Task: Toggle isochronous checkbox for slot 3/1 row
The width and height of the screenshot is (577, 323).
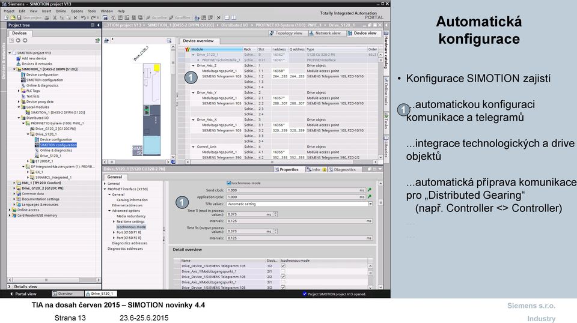Action: click(283, 282)
